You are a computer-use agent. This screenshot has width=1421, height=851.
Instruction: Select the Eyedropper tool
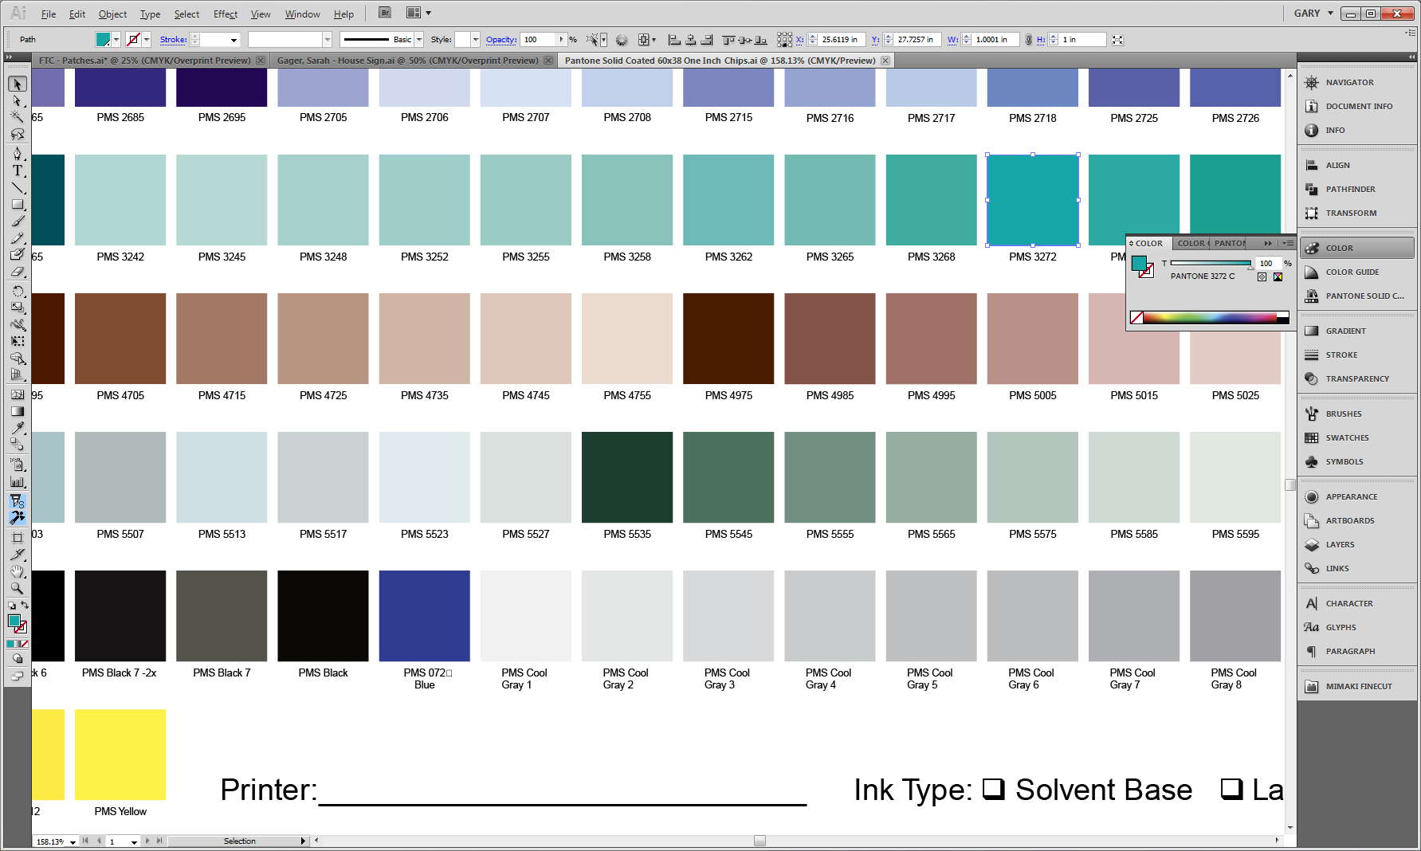18,428
